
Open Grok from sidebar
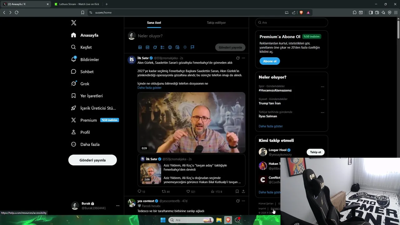click(80, 84)
